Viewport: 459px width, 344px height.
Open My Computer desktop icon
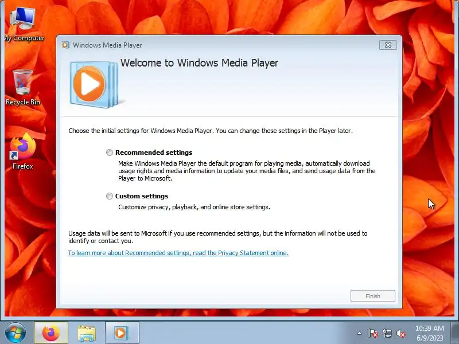[x=24, y=25]
